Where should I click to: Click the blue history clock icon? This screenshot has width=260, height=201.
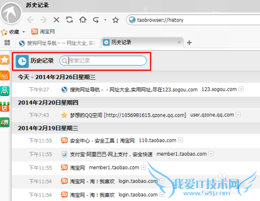click(22, 61)
